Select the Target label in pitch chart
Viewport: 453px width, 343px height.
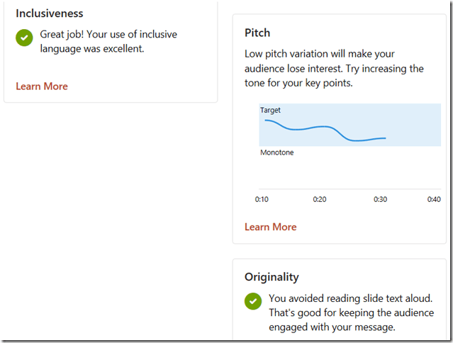click(x=271, y=111)
